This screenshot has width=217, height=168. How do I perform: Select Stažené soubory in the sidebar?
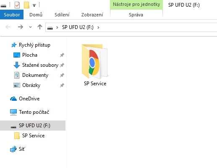(40, 65)
